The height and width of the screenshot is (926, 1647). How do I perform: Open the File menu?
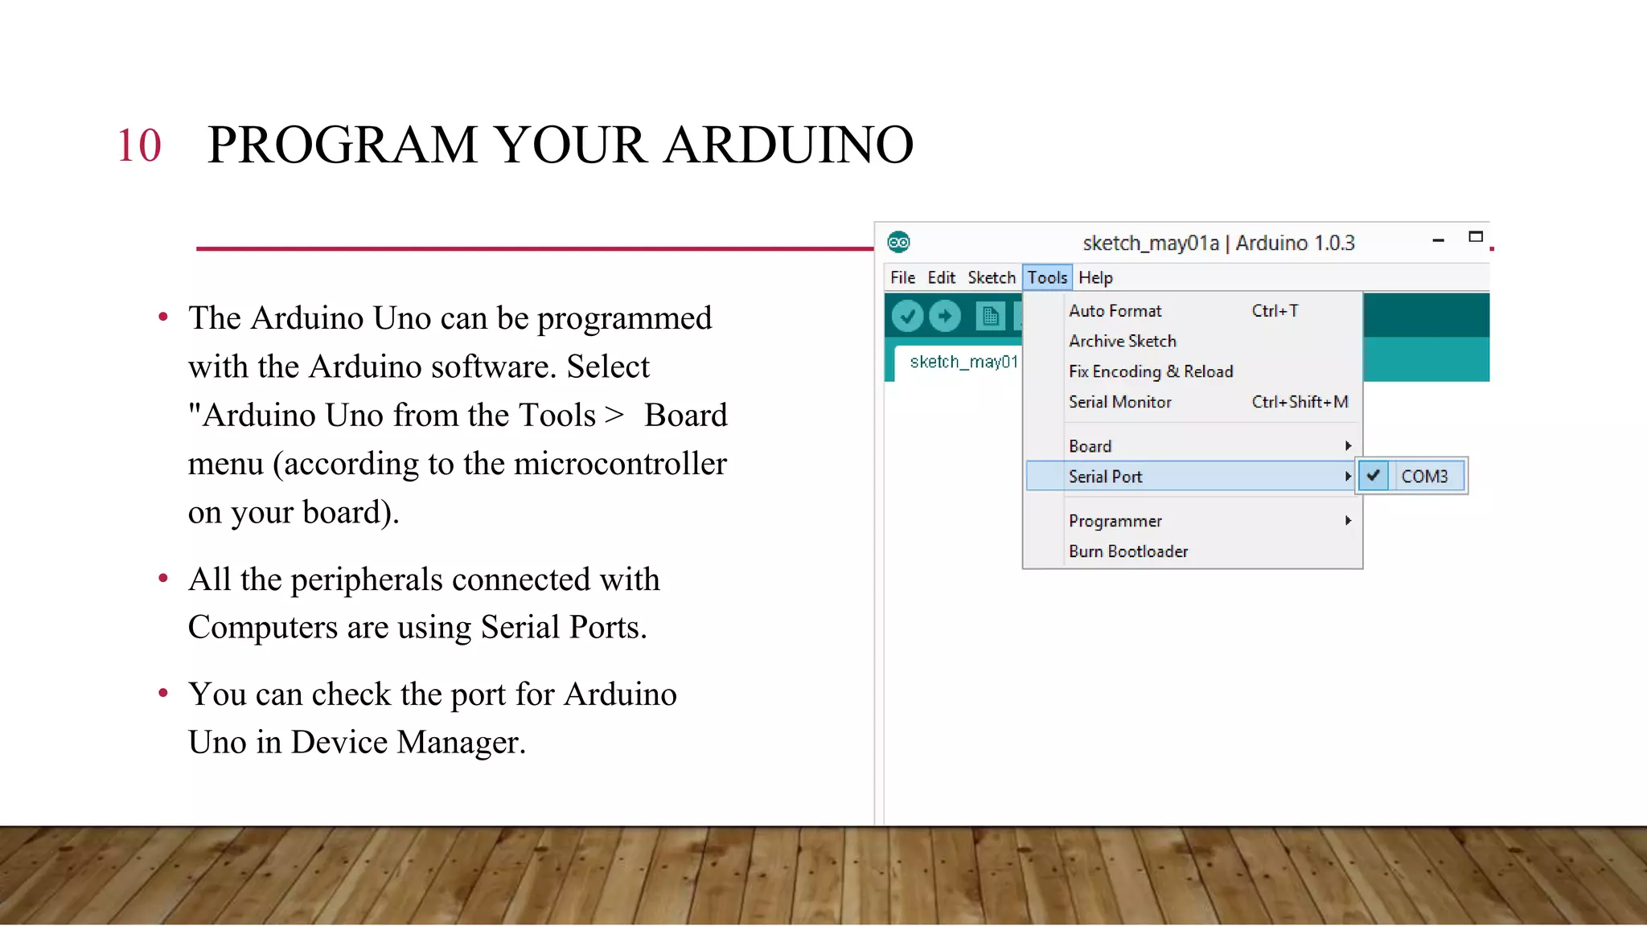pyautogui.click(x=902, y=277)
